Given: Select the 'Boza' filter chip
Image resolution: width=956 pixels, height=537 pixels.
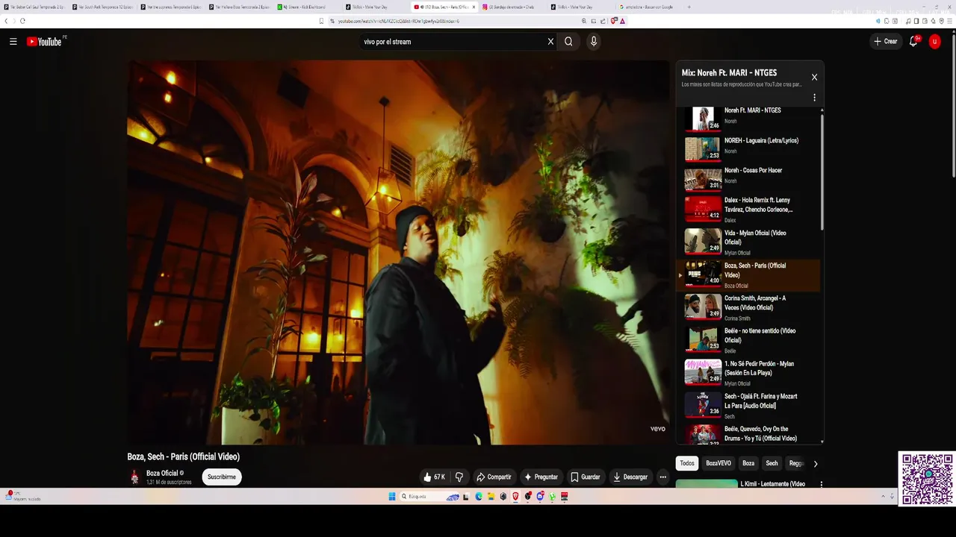Looking at the screenshot, I should point(748,463).
